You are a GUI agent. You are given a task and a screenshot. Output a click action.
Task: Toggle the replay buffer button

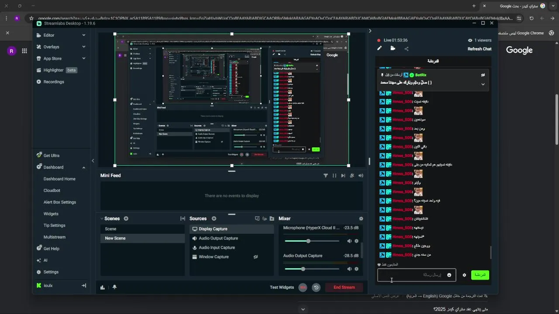coord(316,287)
